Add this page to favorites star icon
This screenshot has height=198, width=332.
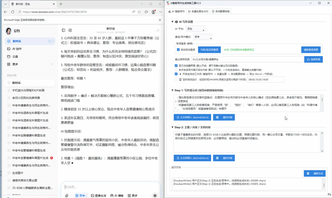coord(139,12)
